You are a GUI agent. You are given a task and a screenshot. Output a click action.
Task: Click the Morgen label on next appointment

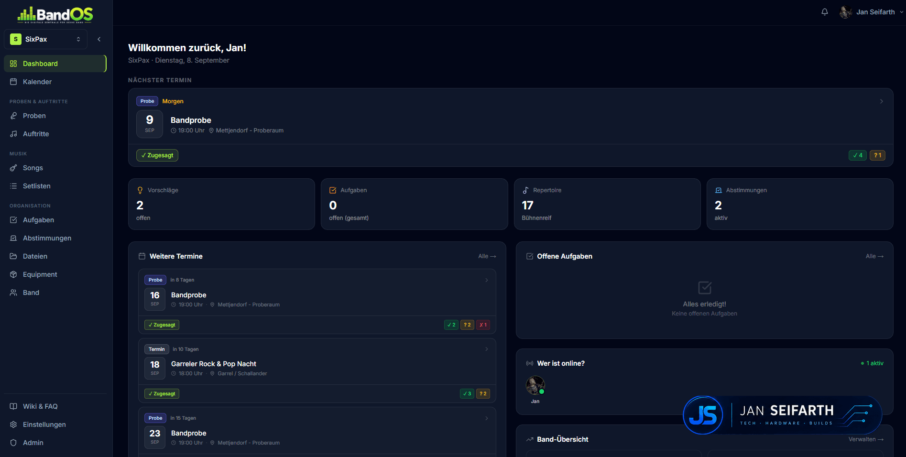(x=173, y=101)
